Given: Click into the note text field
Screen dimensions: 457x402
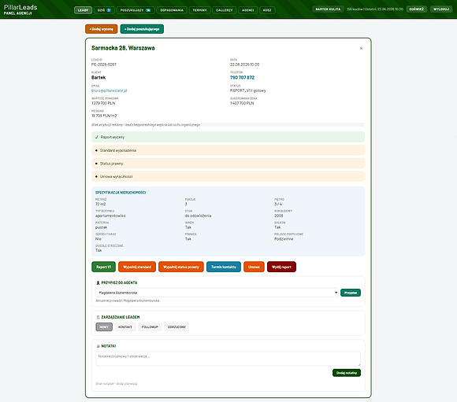Looking at the screenshot, I should click(x=228, y=359).
